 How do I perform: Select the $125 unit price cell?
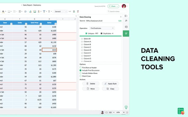click(x=35, y=100)
